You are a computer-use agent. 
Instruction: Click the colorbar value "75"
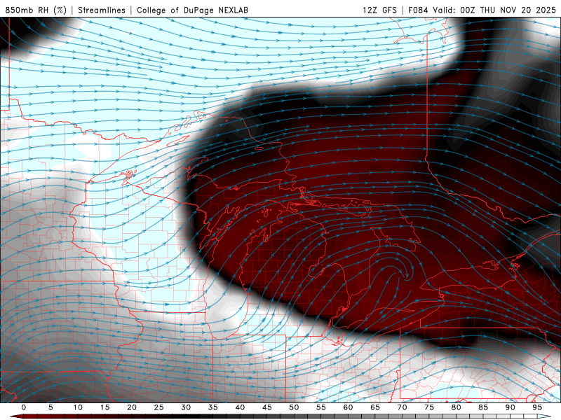pos(429,407)
